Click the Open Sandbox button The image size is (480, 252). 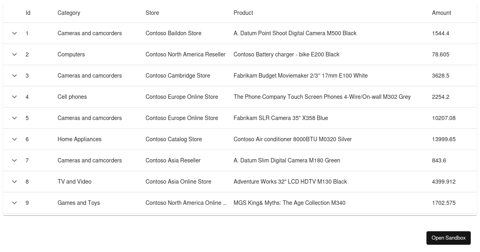tap(448, 238)
